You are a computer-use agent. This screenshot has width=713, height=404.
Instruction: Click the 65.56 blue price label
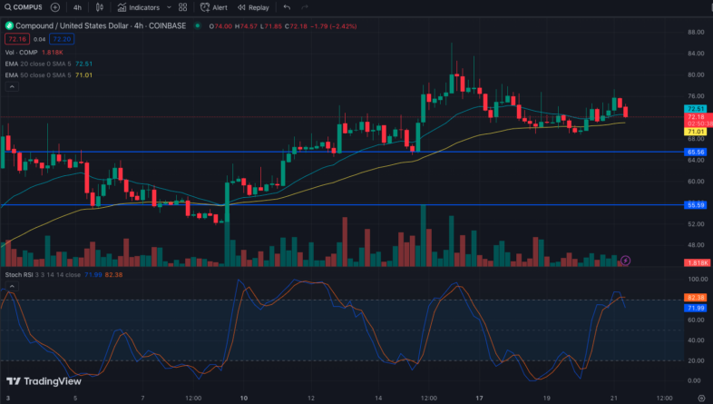(696, 153)
